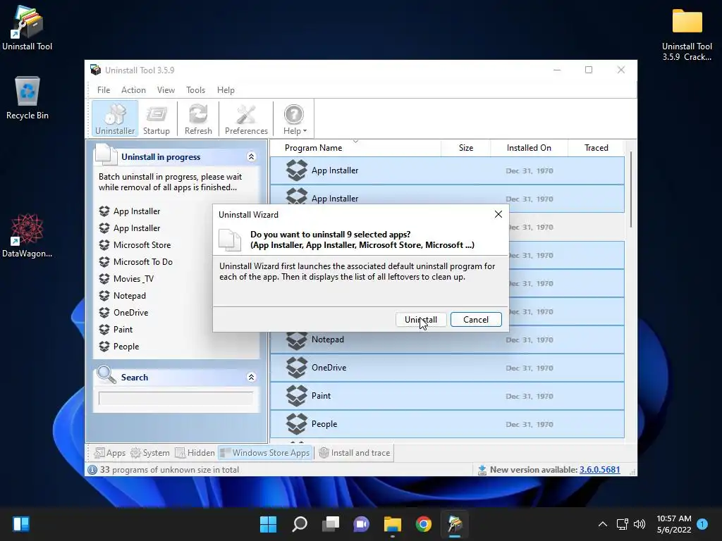The width and height of the screenshot is (722, 541).
Task: Click the Refresh toolbar icon
Action: (198, 119)
